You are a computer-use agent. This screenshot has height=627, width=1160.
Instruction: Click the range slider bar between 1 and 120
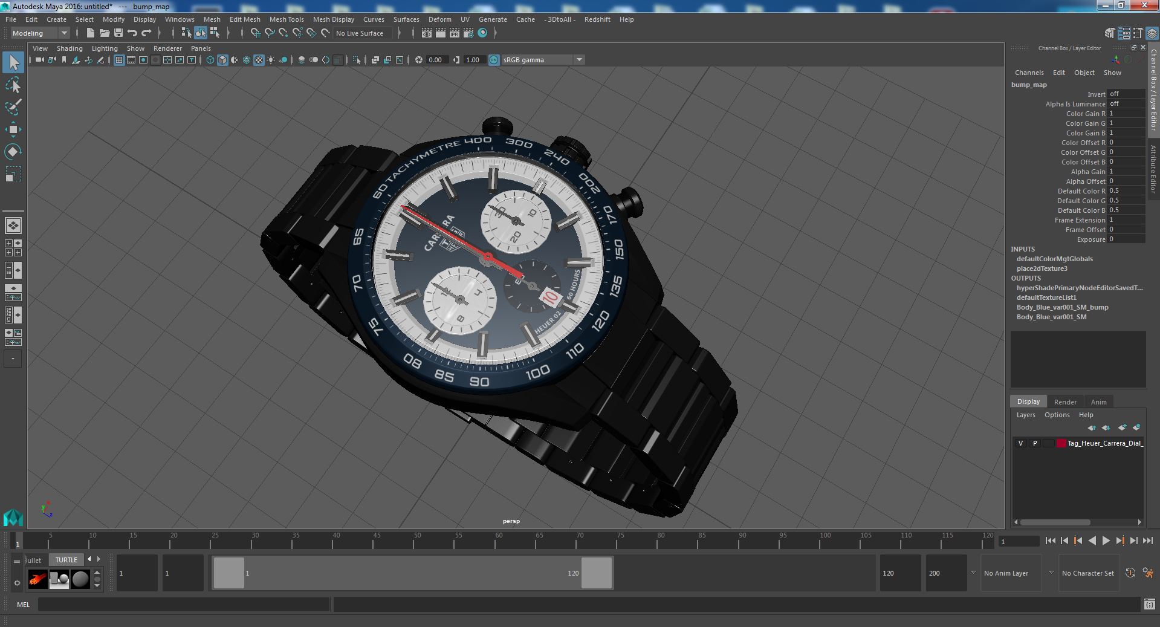(412, 573)
